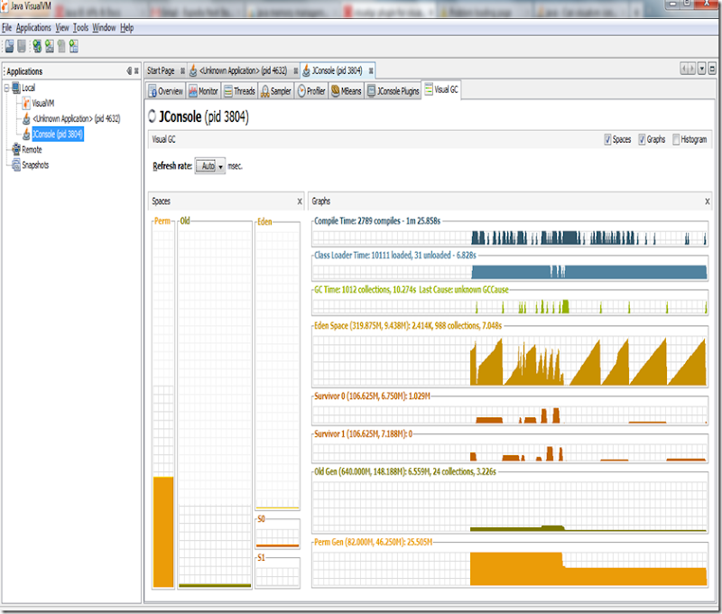Minimize the Applications panel with its arrow icon
Screen dimensions: 722x614
click(129, 71)
